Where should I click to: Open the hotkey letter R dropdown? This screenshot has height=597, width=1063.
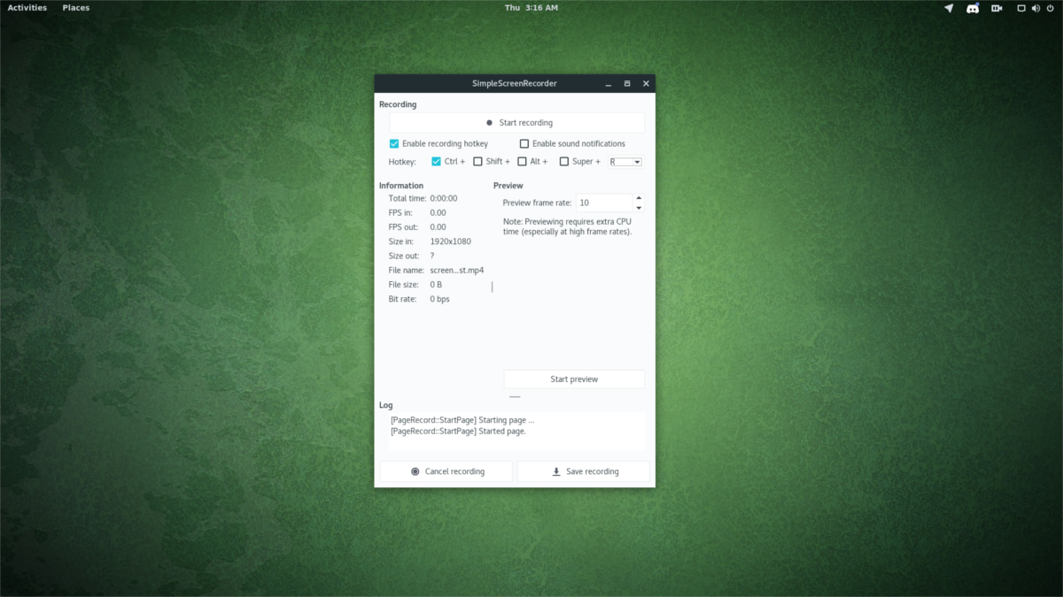click(x=625, y=162)
